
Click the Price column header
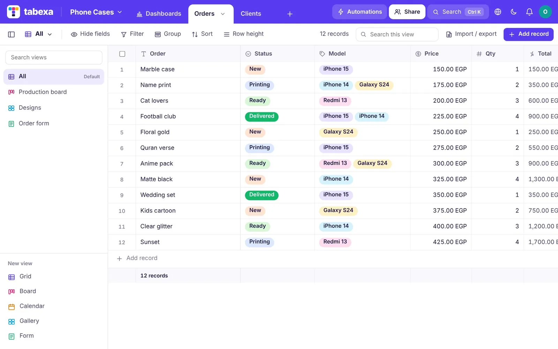[441, 54]
